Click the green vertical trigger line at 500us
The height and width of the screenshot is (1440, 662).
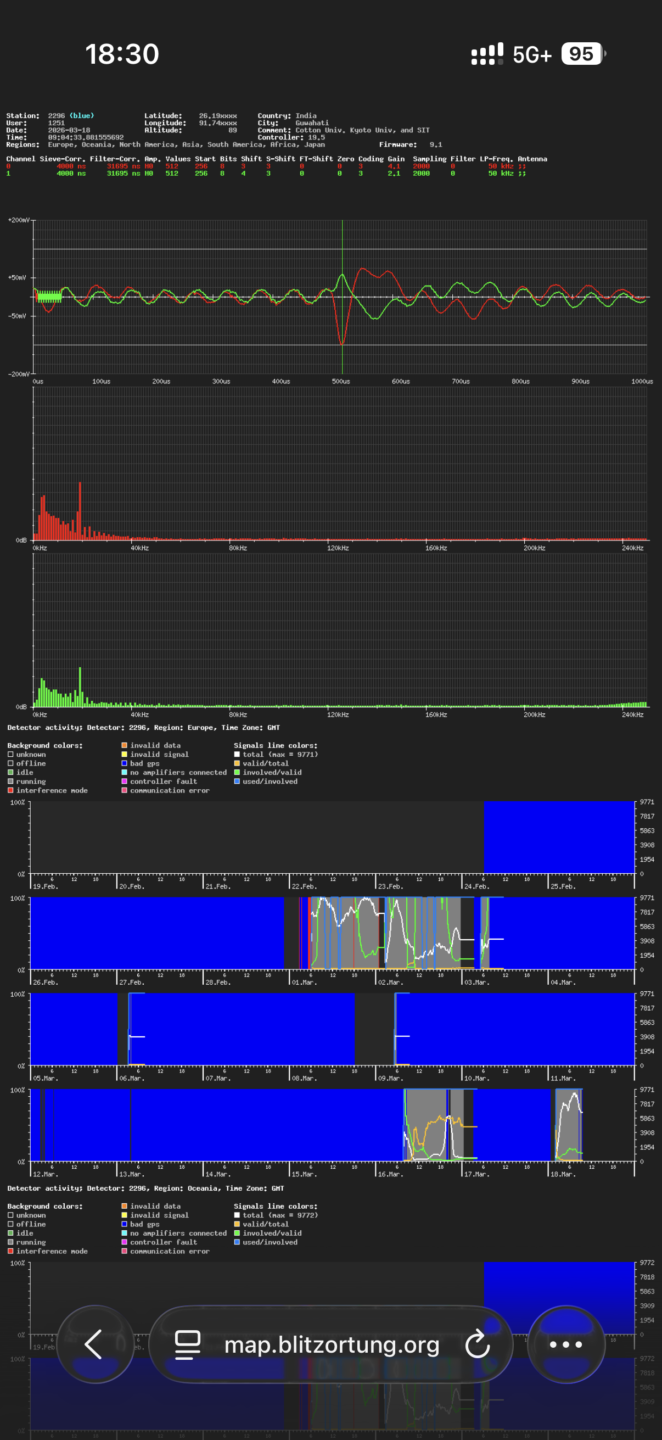[x=342, y=252]
